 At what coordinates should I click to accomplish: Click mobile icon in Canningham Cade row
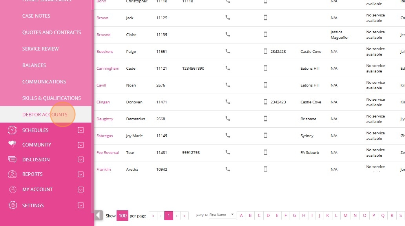pos(265,68)
